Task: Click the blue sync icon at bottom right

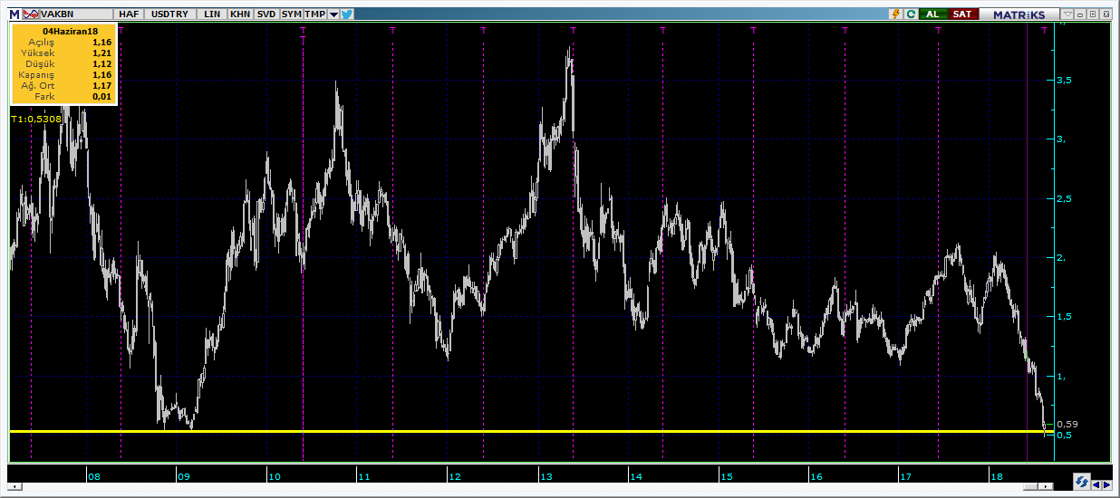Action: pos(1081,481)
